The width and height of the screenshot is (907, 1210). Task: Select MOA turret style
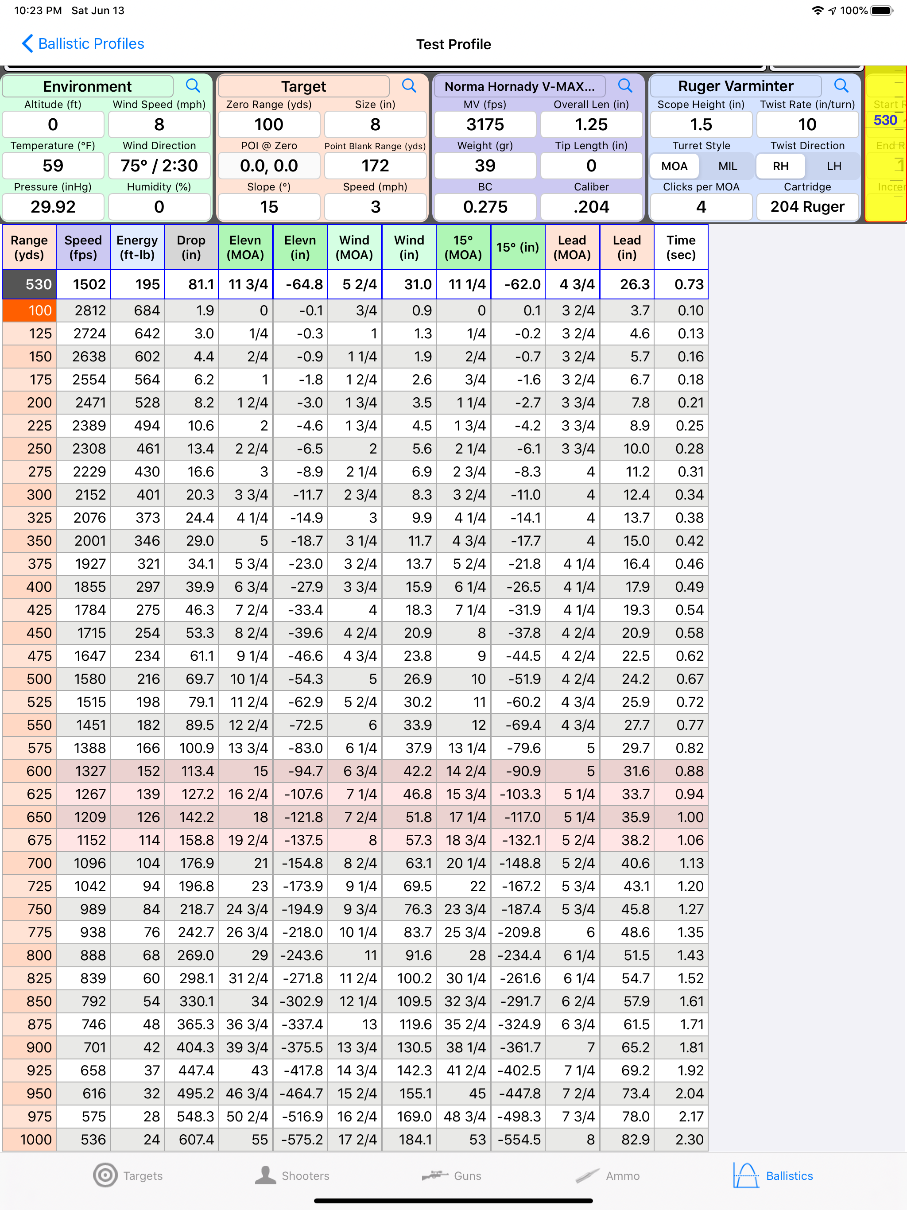(x=674, y=166)
